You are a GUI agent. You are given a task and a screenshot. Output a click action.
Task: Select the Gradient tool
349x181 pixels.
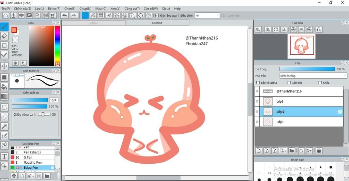4,96
